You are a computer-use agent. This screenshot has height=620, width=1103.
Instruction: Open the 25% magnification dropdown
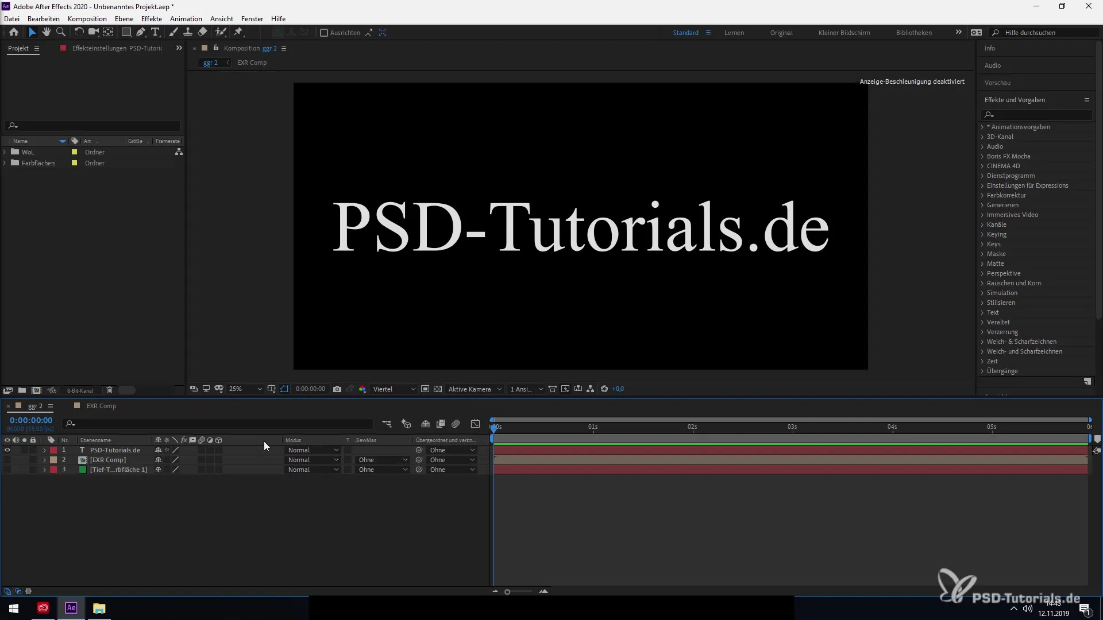(x=245, y=389)
